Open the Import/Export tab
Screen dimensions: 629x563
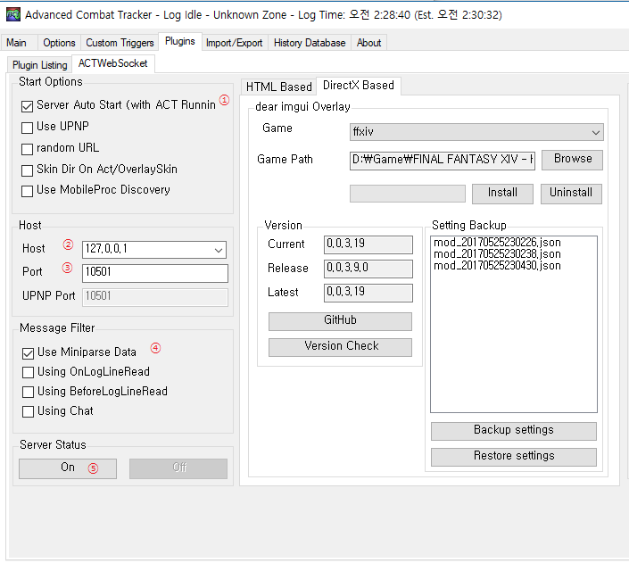(235, 43)
